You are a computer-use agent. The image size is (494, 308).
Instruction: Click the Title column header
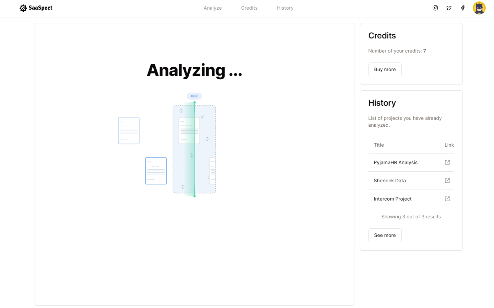[379, 145]
